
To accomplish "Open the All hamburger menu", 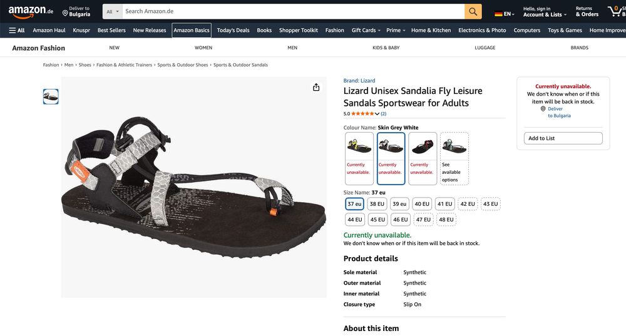I will (x=17, y=30).
